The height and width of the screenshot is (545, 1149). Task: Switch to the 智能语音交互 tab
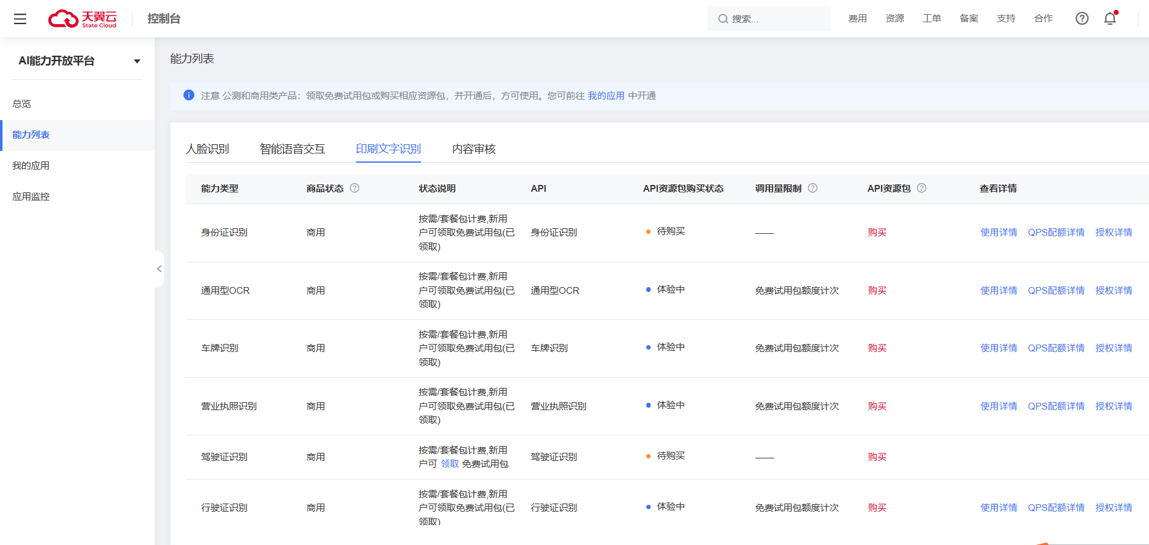point(292,149)
